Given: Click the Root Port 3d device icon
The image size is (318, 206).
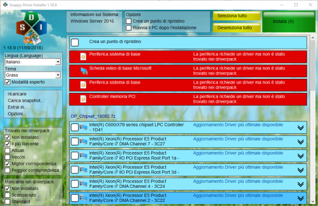Looking at the screenshot, I should (83, 170).
